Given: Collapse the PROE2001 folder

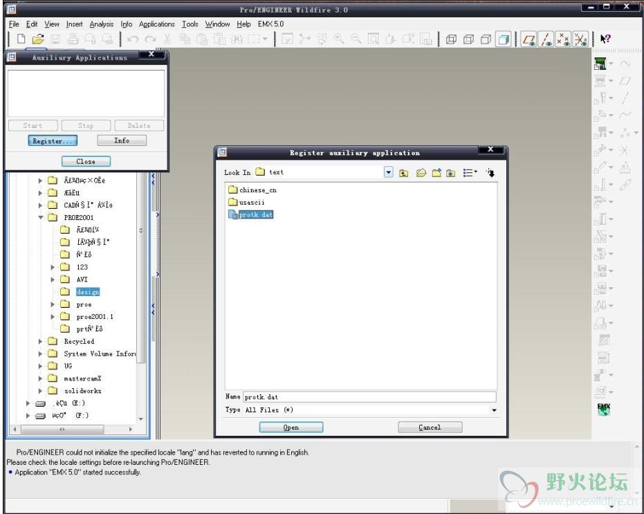Looking at the screenshot, I should point(41,217).
